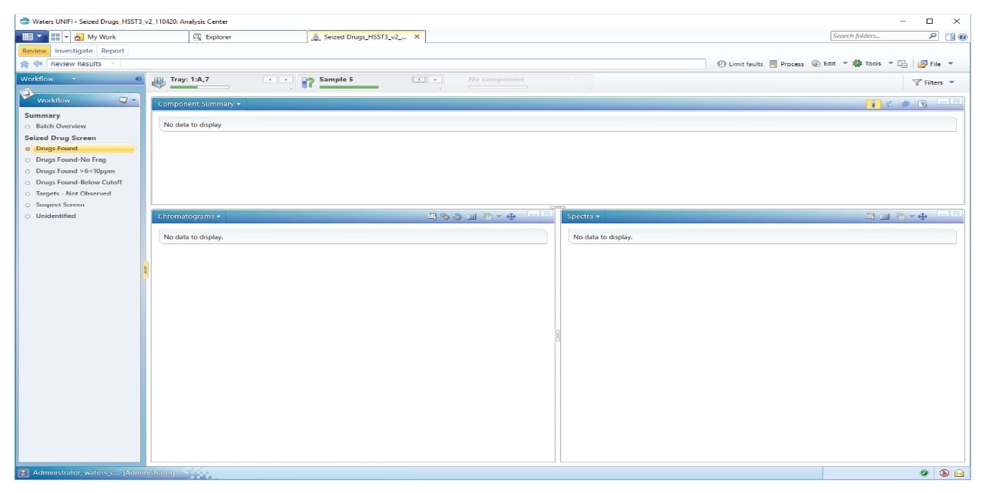The width and height of the screenshot is (986, 493).
Task: Open the Review Results dropdown
Action: [x=114, y=64]
